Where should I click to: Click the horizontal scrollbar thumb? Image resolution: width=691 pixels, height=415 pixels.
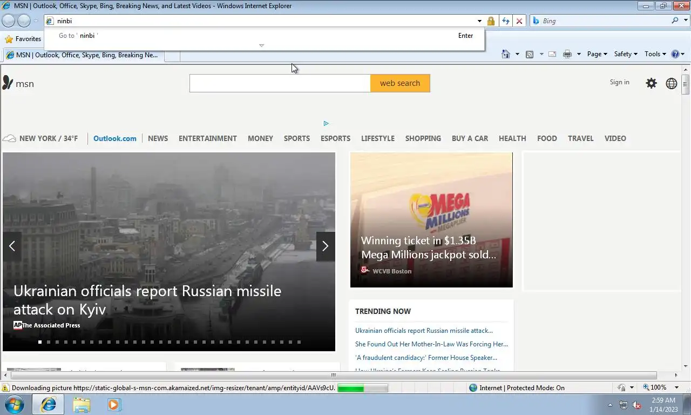tap(334, 375)
